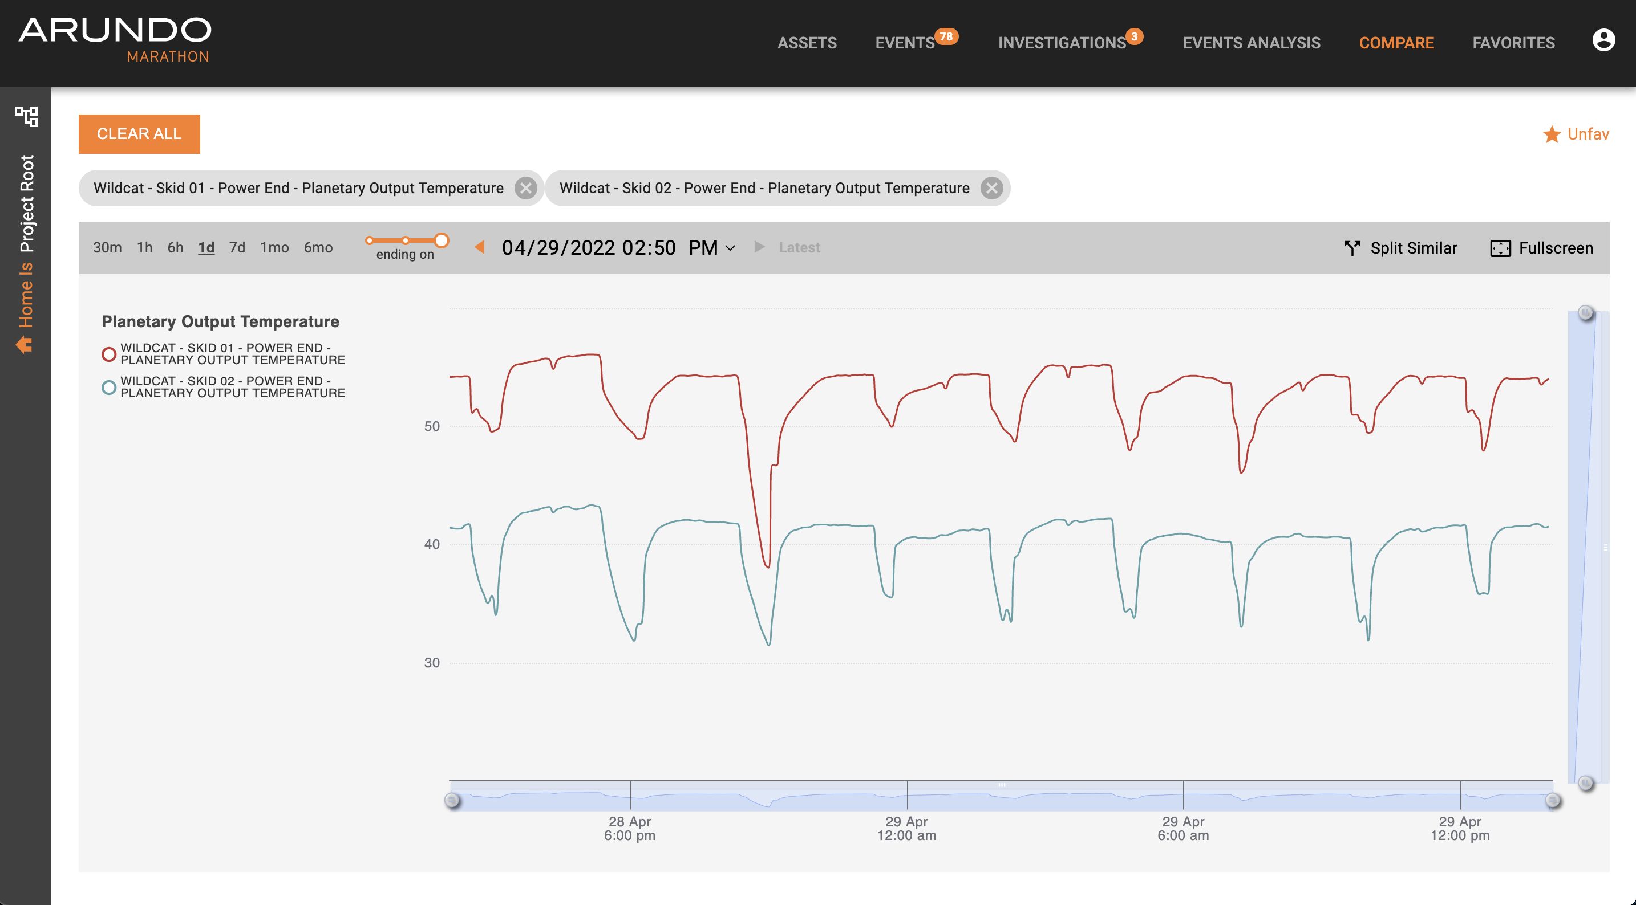Screen dimensions: 1636x905
Task: Expand the date-time picker dropdown chevron
Action: [730, 248]
